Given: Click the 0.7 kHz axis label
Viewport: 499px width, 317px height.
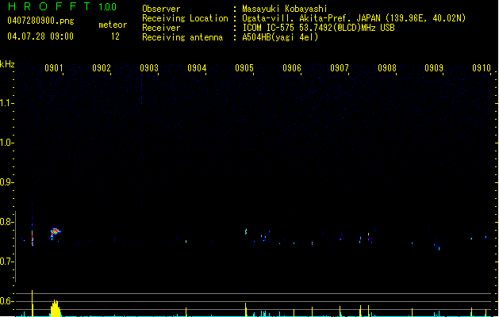Looking at the screenshot, I should coord(6,262).
